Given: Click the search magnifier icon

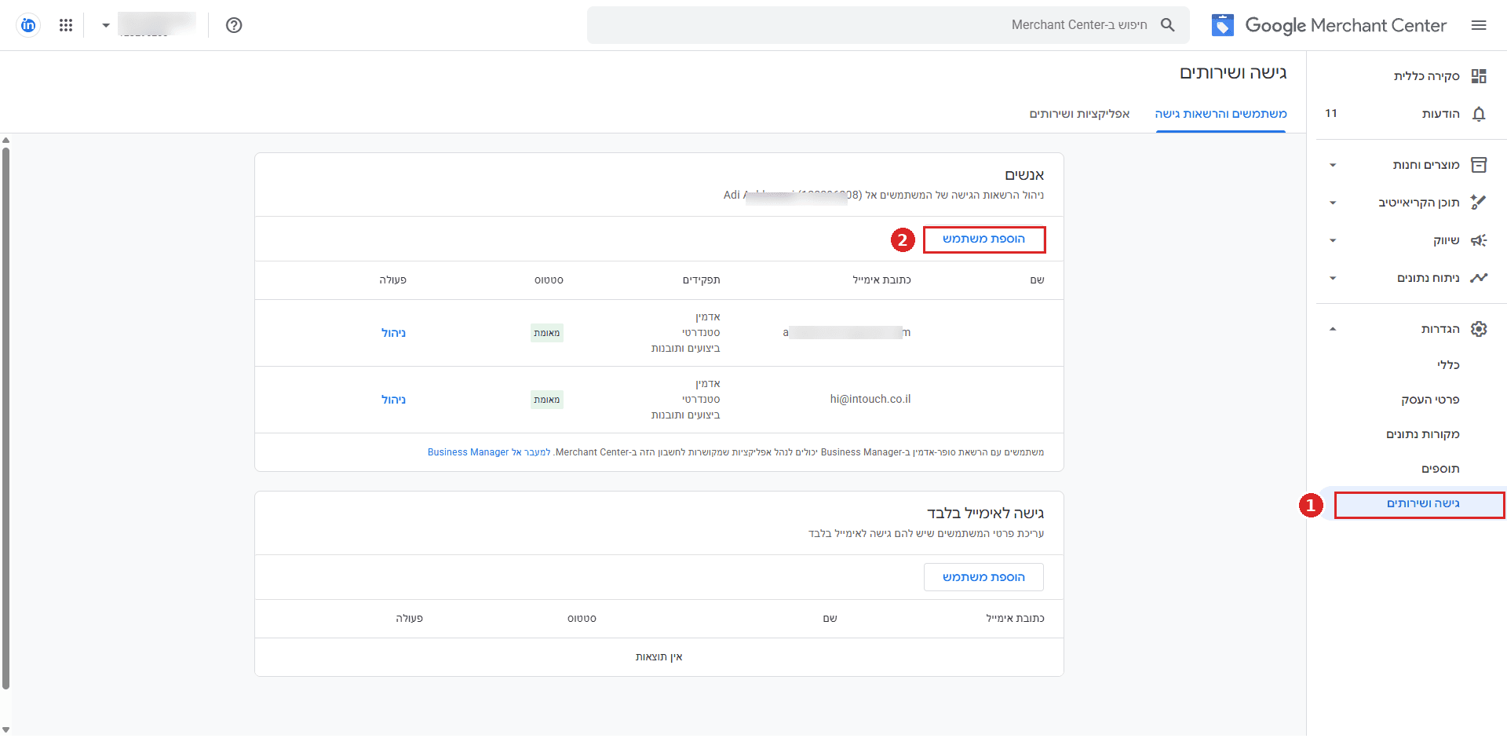Looking at the screenshot, I should coord(1168,25).
